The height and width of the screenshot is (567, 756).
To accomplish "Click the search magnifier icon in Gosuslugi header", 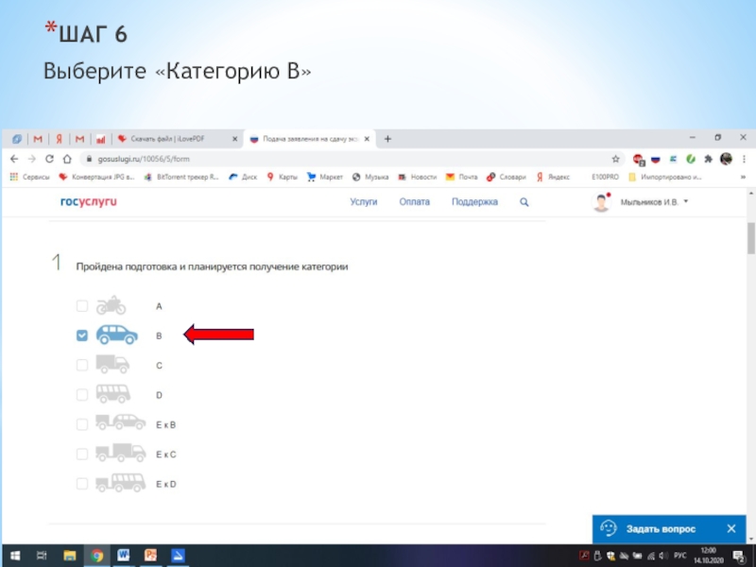I will 524,202.
